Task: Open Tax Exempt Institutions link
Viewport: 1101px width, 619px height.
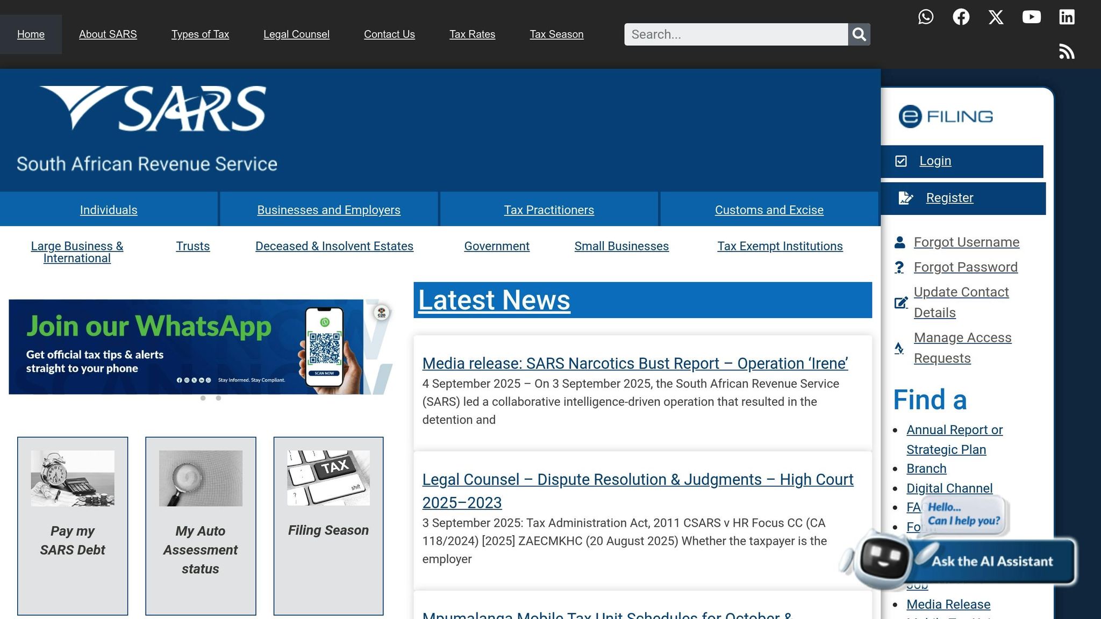Action: (780, 246)
